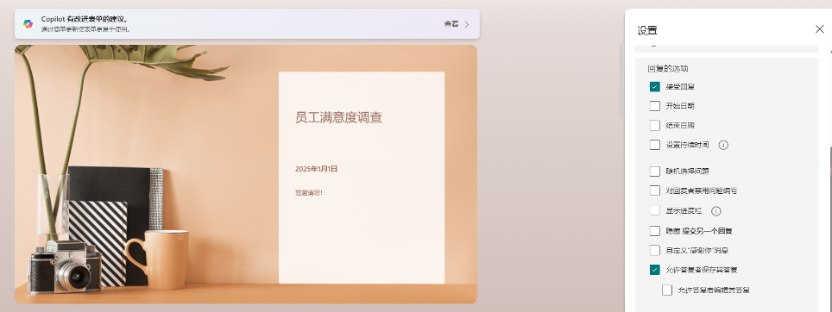
Task: Check the 随机选择问题 checkbox
Action: point(655,172)
